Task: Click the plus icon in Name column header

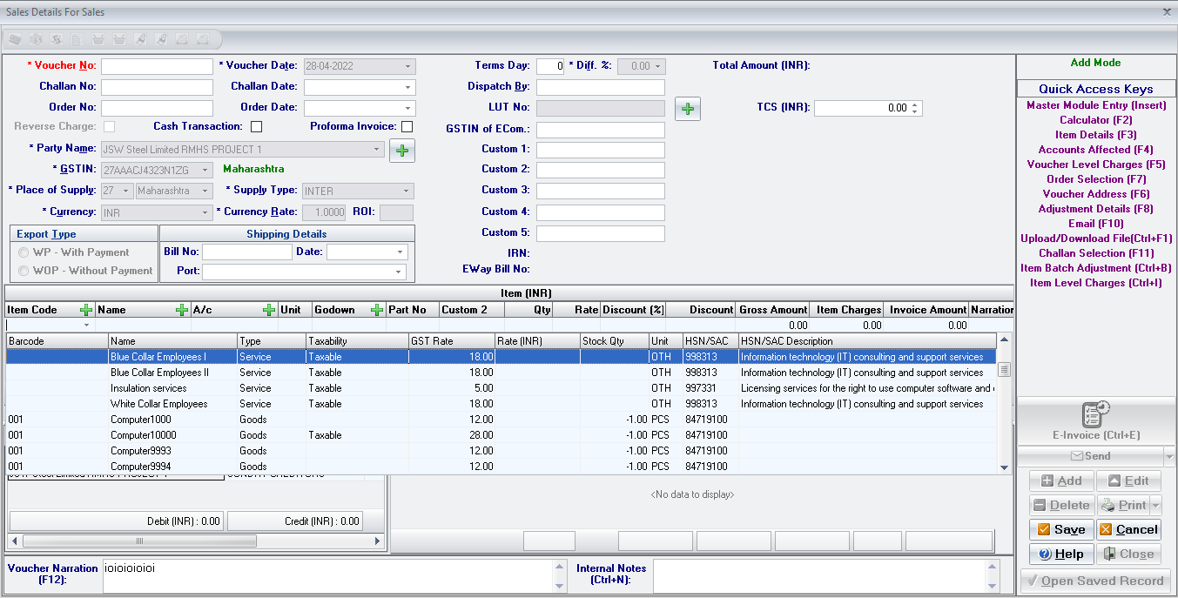Action: [x=182, y=310]
